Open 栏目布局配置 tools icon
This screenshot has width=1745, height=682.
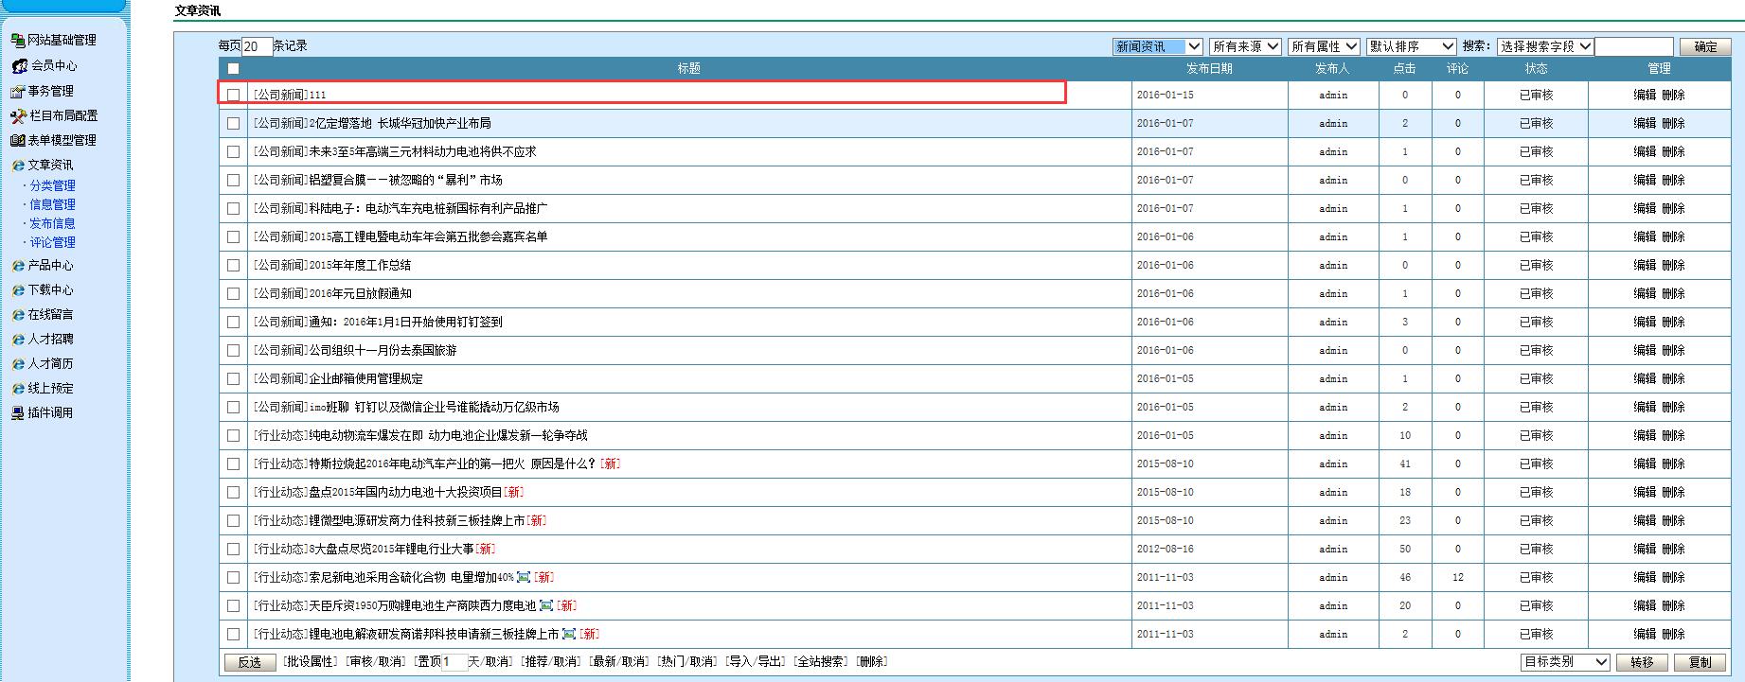[x=18, y=116]
